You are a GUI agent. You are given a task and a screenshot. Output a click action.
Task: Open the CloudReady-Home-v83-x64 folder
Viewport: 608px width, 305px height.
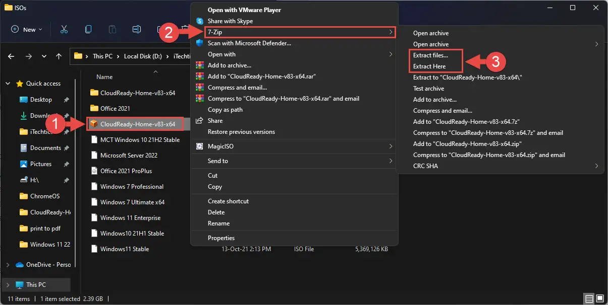click(x=138, y=93)
